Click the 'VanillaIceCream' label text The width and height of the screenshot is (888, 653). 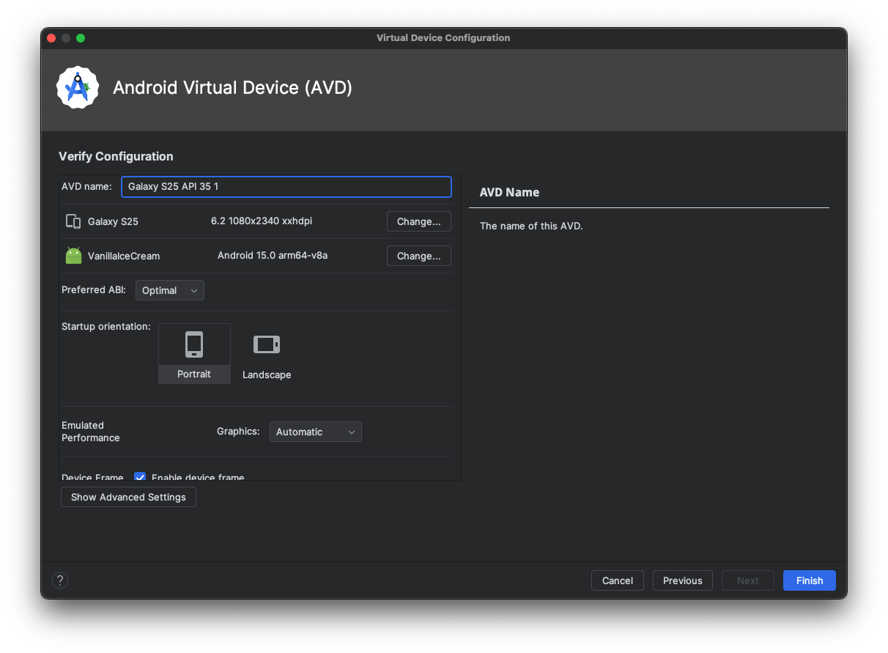coord(124,256)
